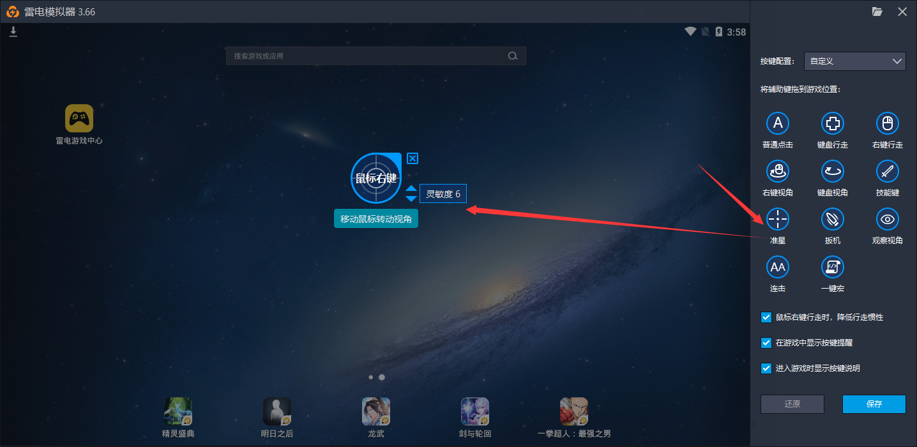Click the 搜索游戏或应用 search field
The width and height of the screenshot is (917, 447).
pyautogui.click(x=376, y=56)
